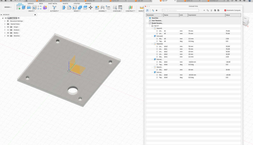
Task: Expand the Named Views node
Action: pos(5,24)
